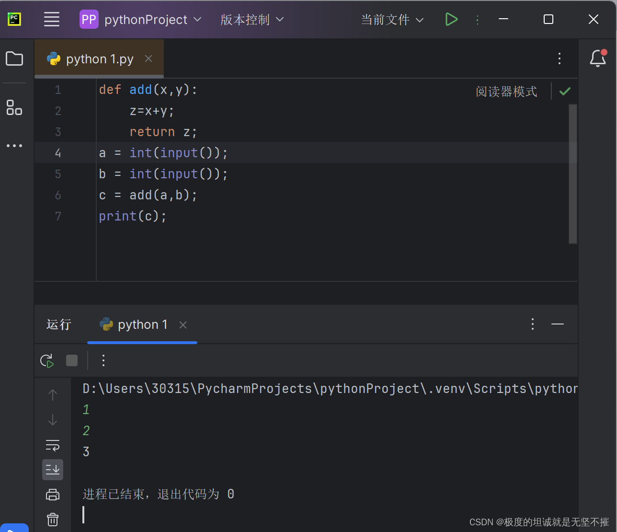This screenshot has width=617, height=532.
Task: Open the Project tool window folder icon
Action: tap(14, 58)
